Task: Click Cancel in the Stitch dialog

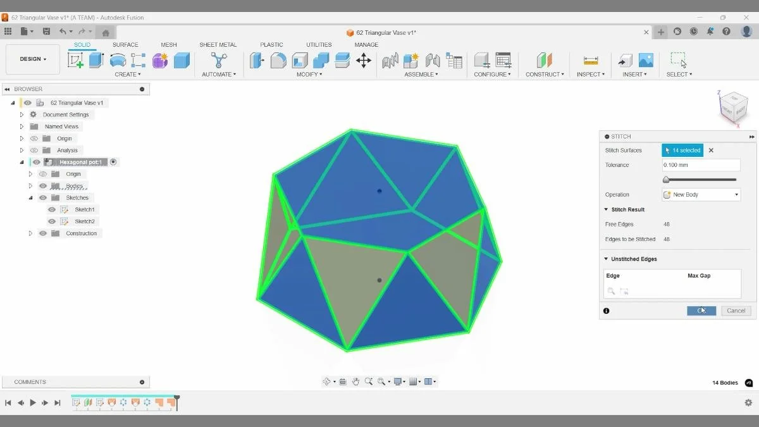Action: pos(736,311)
